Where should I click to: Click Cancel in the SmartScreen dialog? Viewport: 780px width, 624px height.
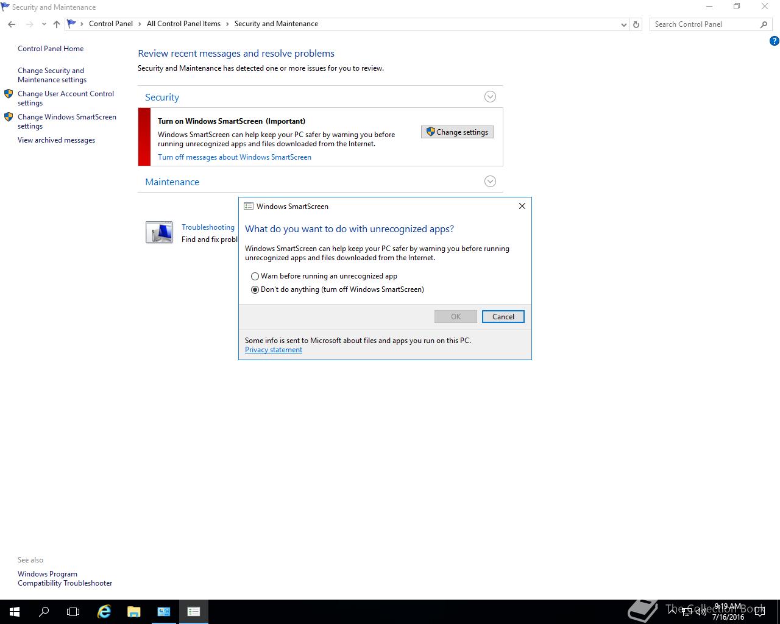[503, 317]
